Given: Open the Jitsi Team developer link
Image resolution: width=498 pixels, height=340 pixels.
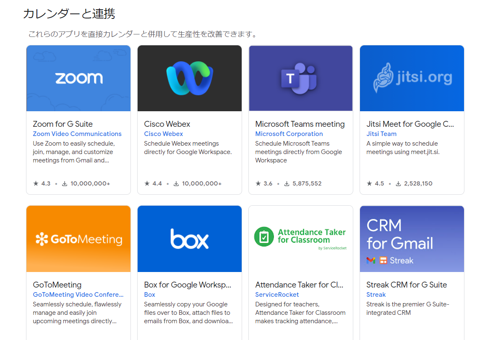Looking at the screenshot, I should (381, 134).
